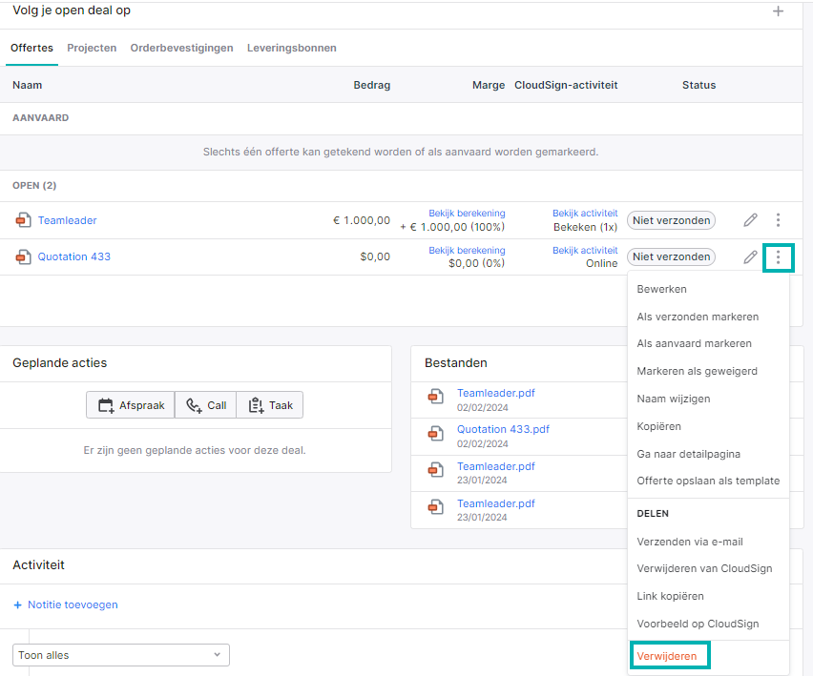Image resolution: width=813 pixels, height=676 pixels.
Task: Open three-dot menu for Teamleader quotation
Action: [x=778, y=220]
